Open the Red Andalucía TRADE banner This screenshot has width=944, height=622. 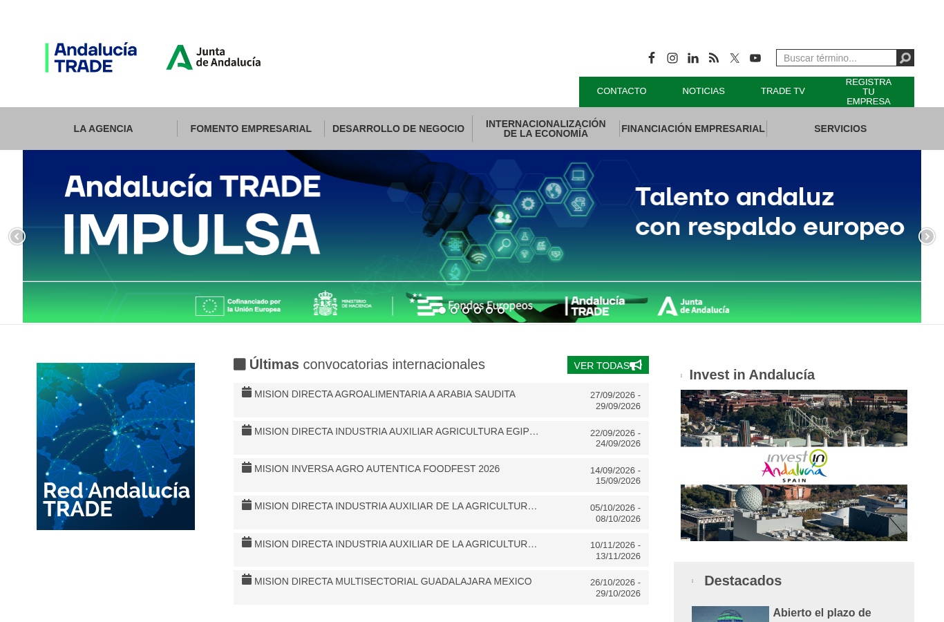point(115,446)
